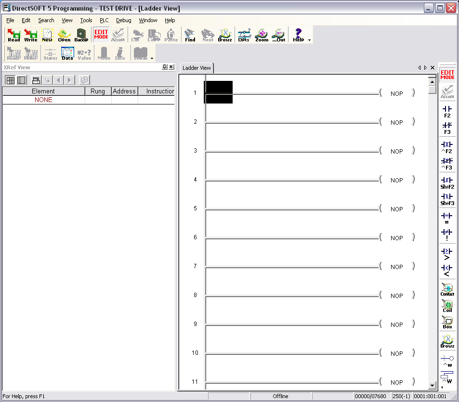Open the Debug menu

123,20
